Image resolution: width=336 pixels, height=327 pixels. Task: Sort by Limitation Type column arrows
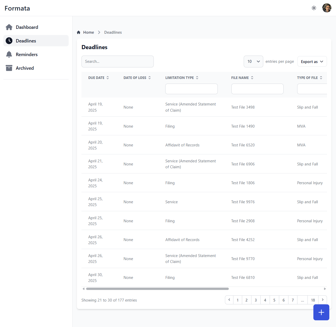point(197,78)
